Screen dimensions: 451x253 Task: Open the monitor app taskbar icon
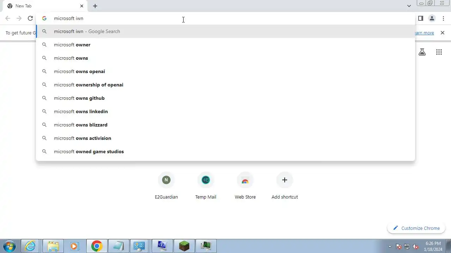coord(206,246)
